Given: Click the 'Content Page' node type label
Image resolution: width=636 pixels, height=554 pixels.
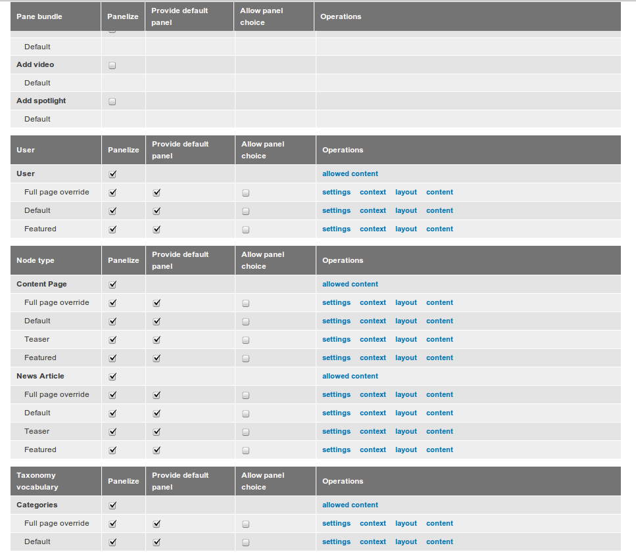Looking at the screenshot, I should [41, 284].
